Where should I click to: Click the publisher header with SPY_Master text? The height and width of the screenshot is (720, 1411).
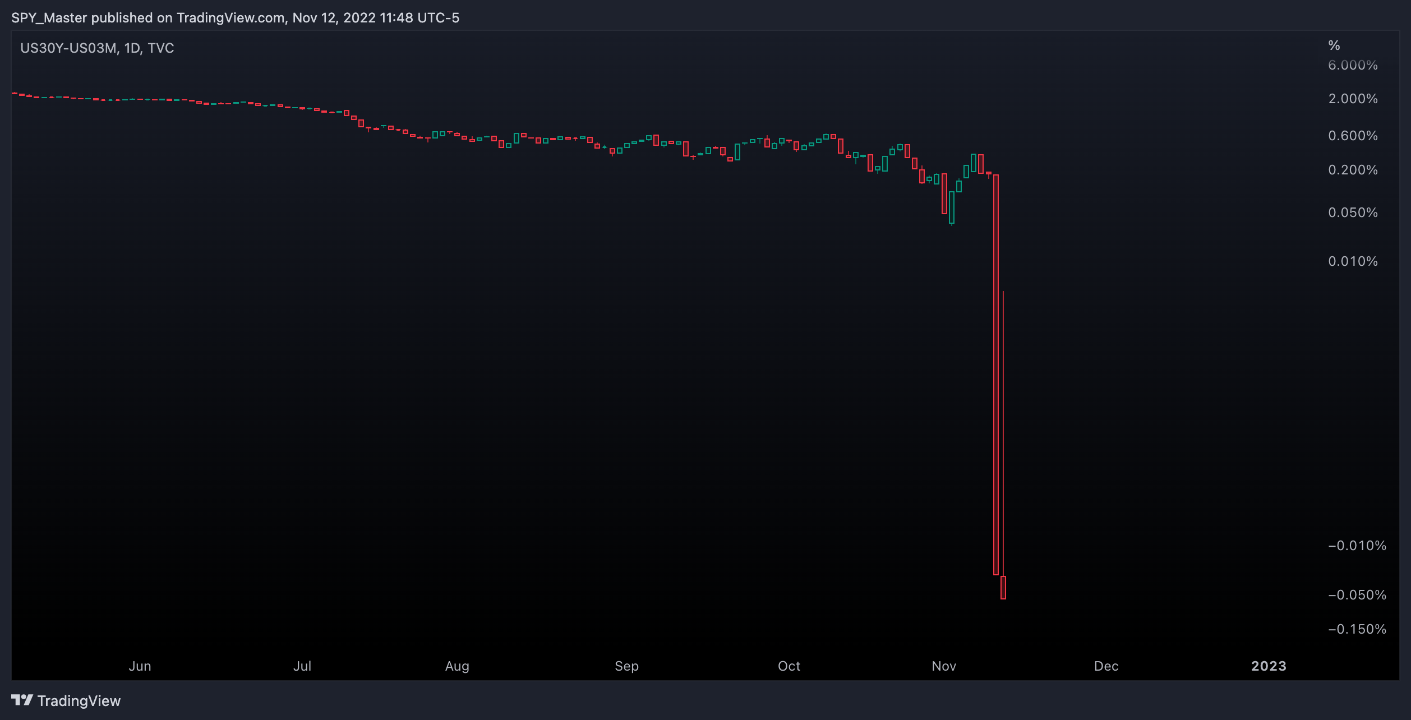tap(235, 18)
